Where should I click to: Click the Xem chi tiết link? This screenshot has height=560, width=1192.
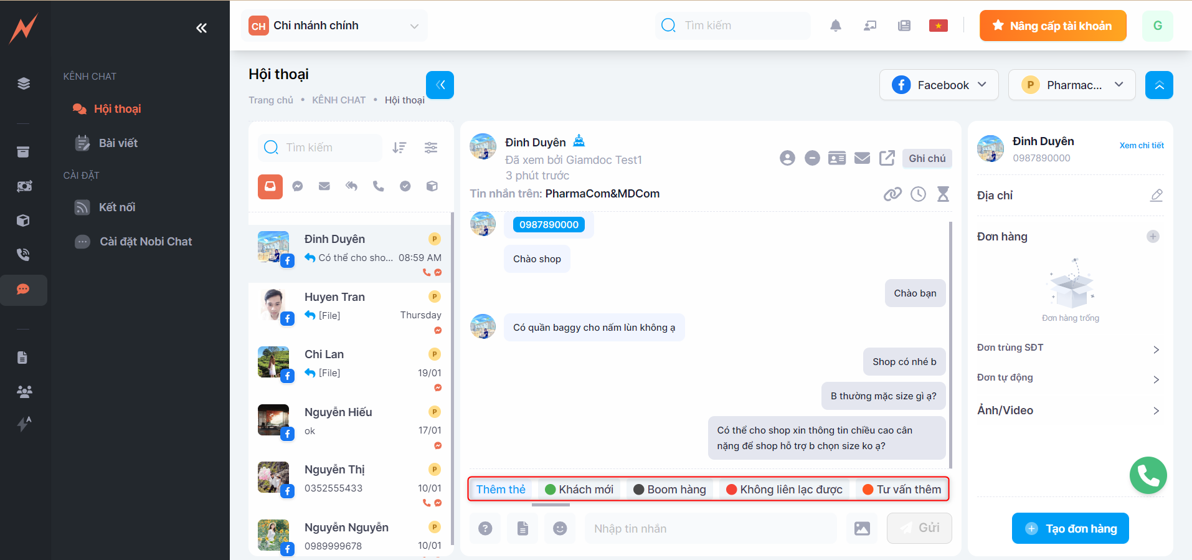(x=1141, y=146)
